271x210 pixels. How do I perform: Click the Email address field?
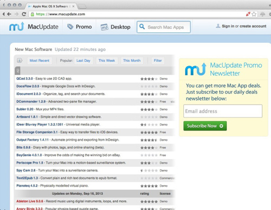tap(223, 111)
